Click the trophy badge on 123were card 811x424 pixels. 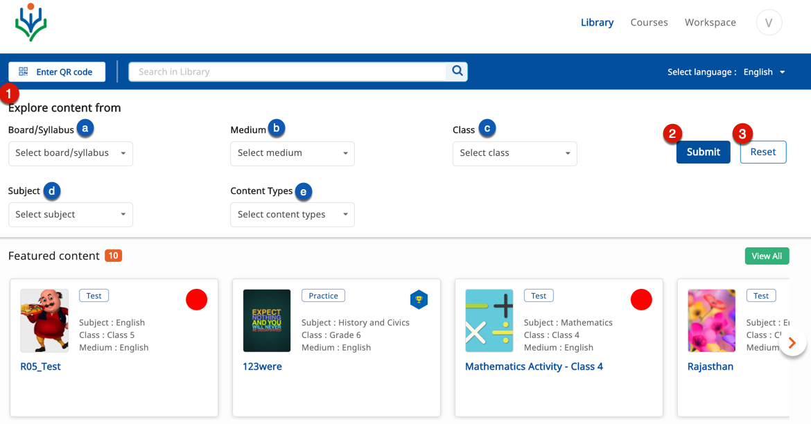(x=419, y=300)
